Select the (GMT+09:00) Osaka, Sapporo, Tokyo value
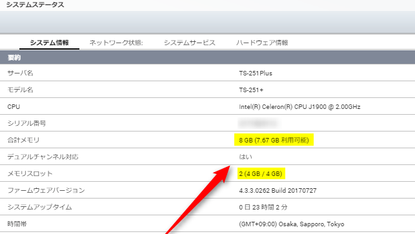 point(291,224)
